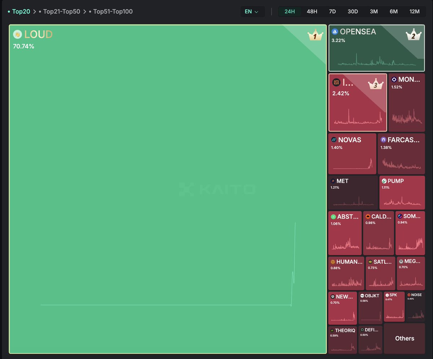Click the MON... project logo icon
Viewport: 433px width, 359px height.
click(x=394, y=80)
